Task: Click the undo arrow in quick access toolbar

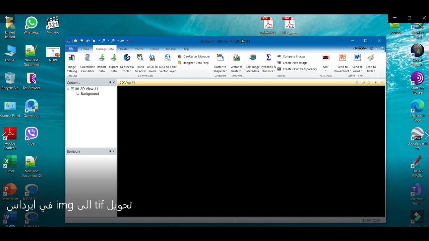Action: point(88,41)
